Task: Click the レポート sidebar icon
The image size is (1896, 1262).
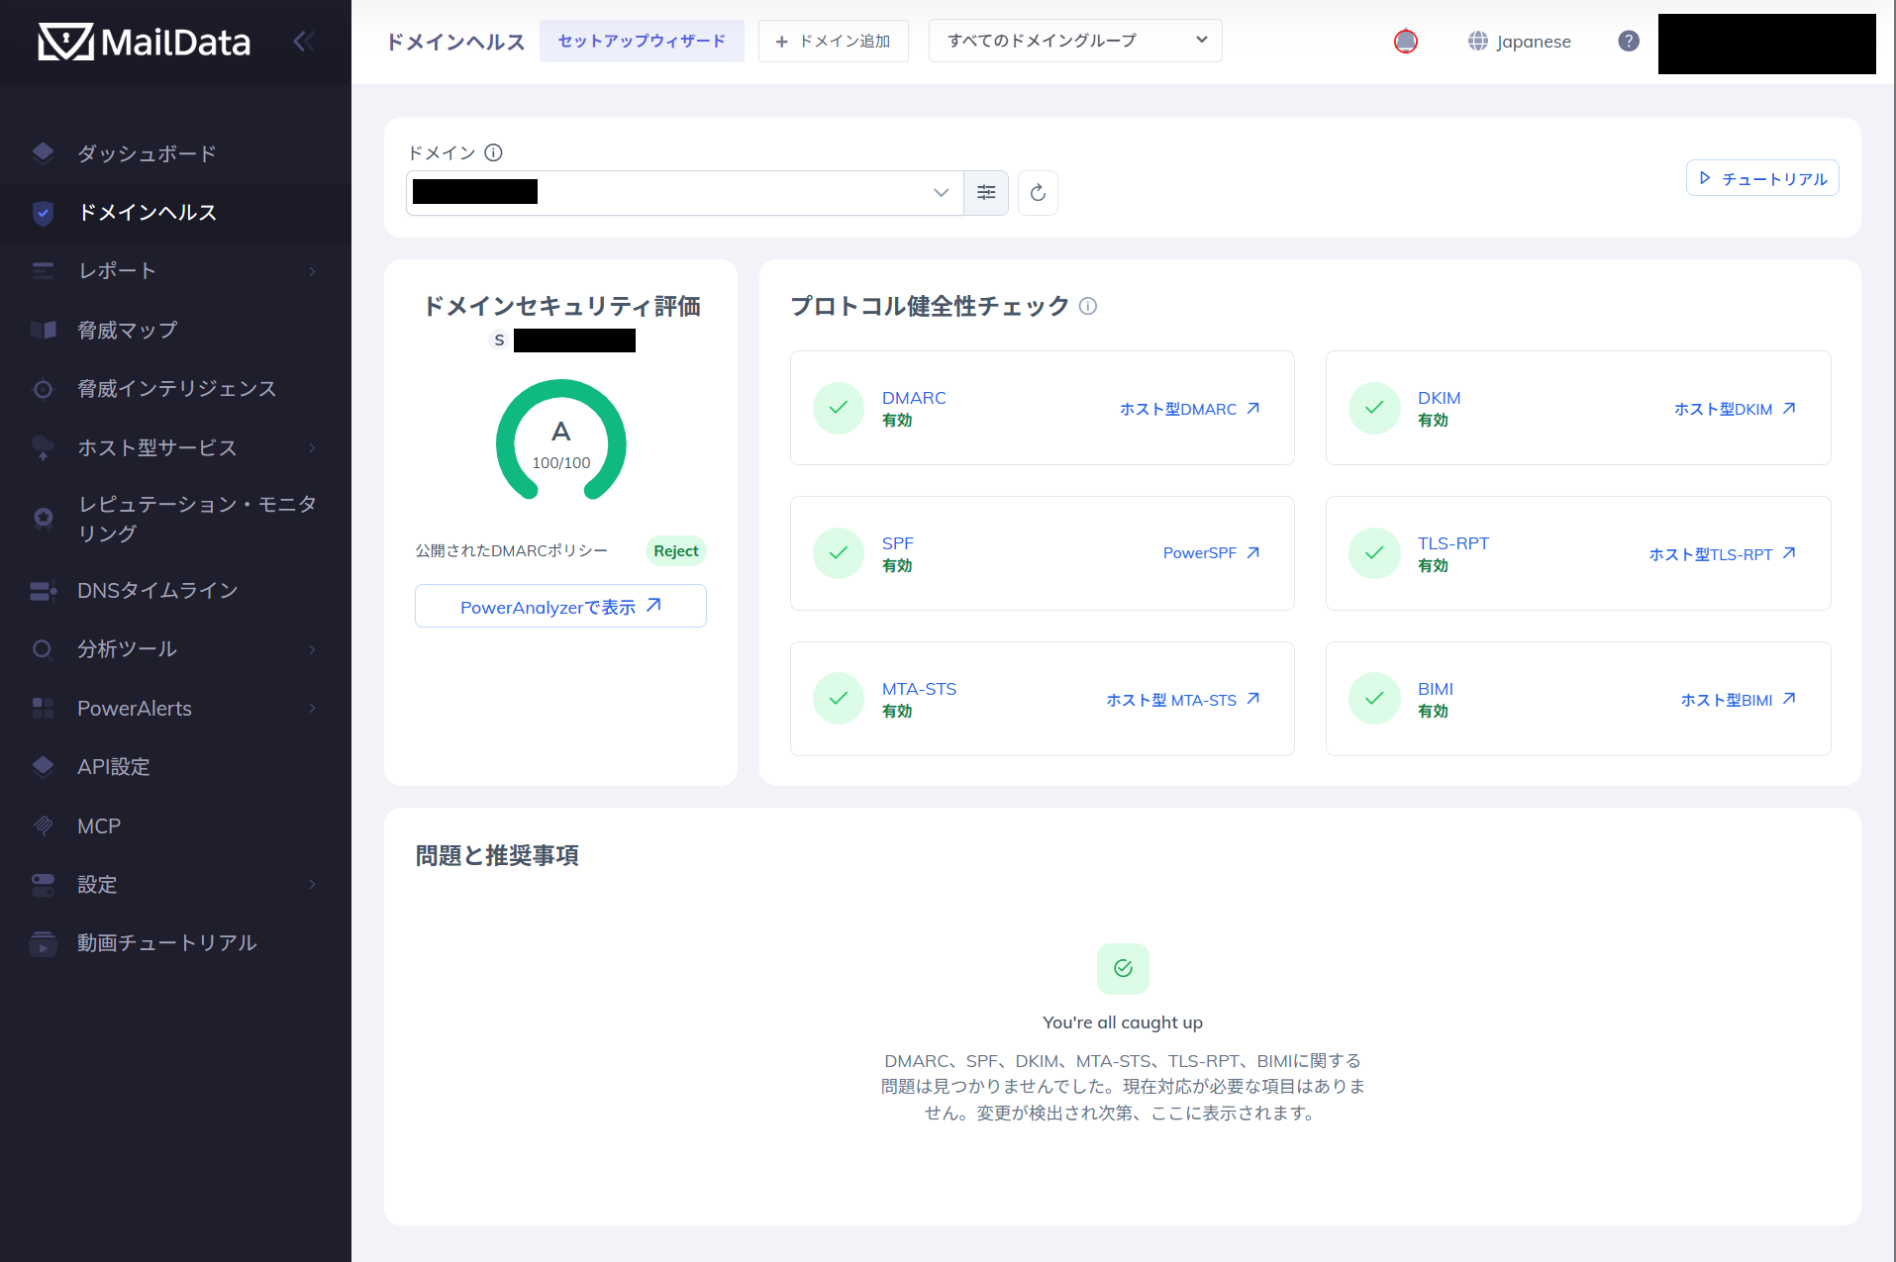Action: click(x=43, y=271)
